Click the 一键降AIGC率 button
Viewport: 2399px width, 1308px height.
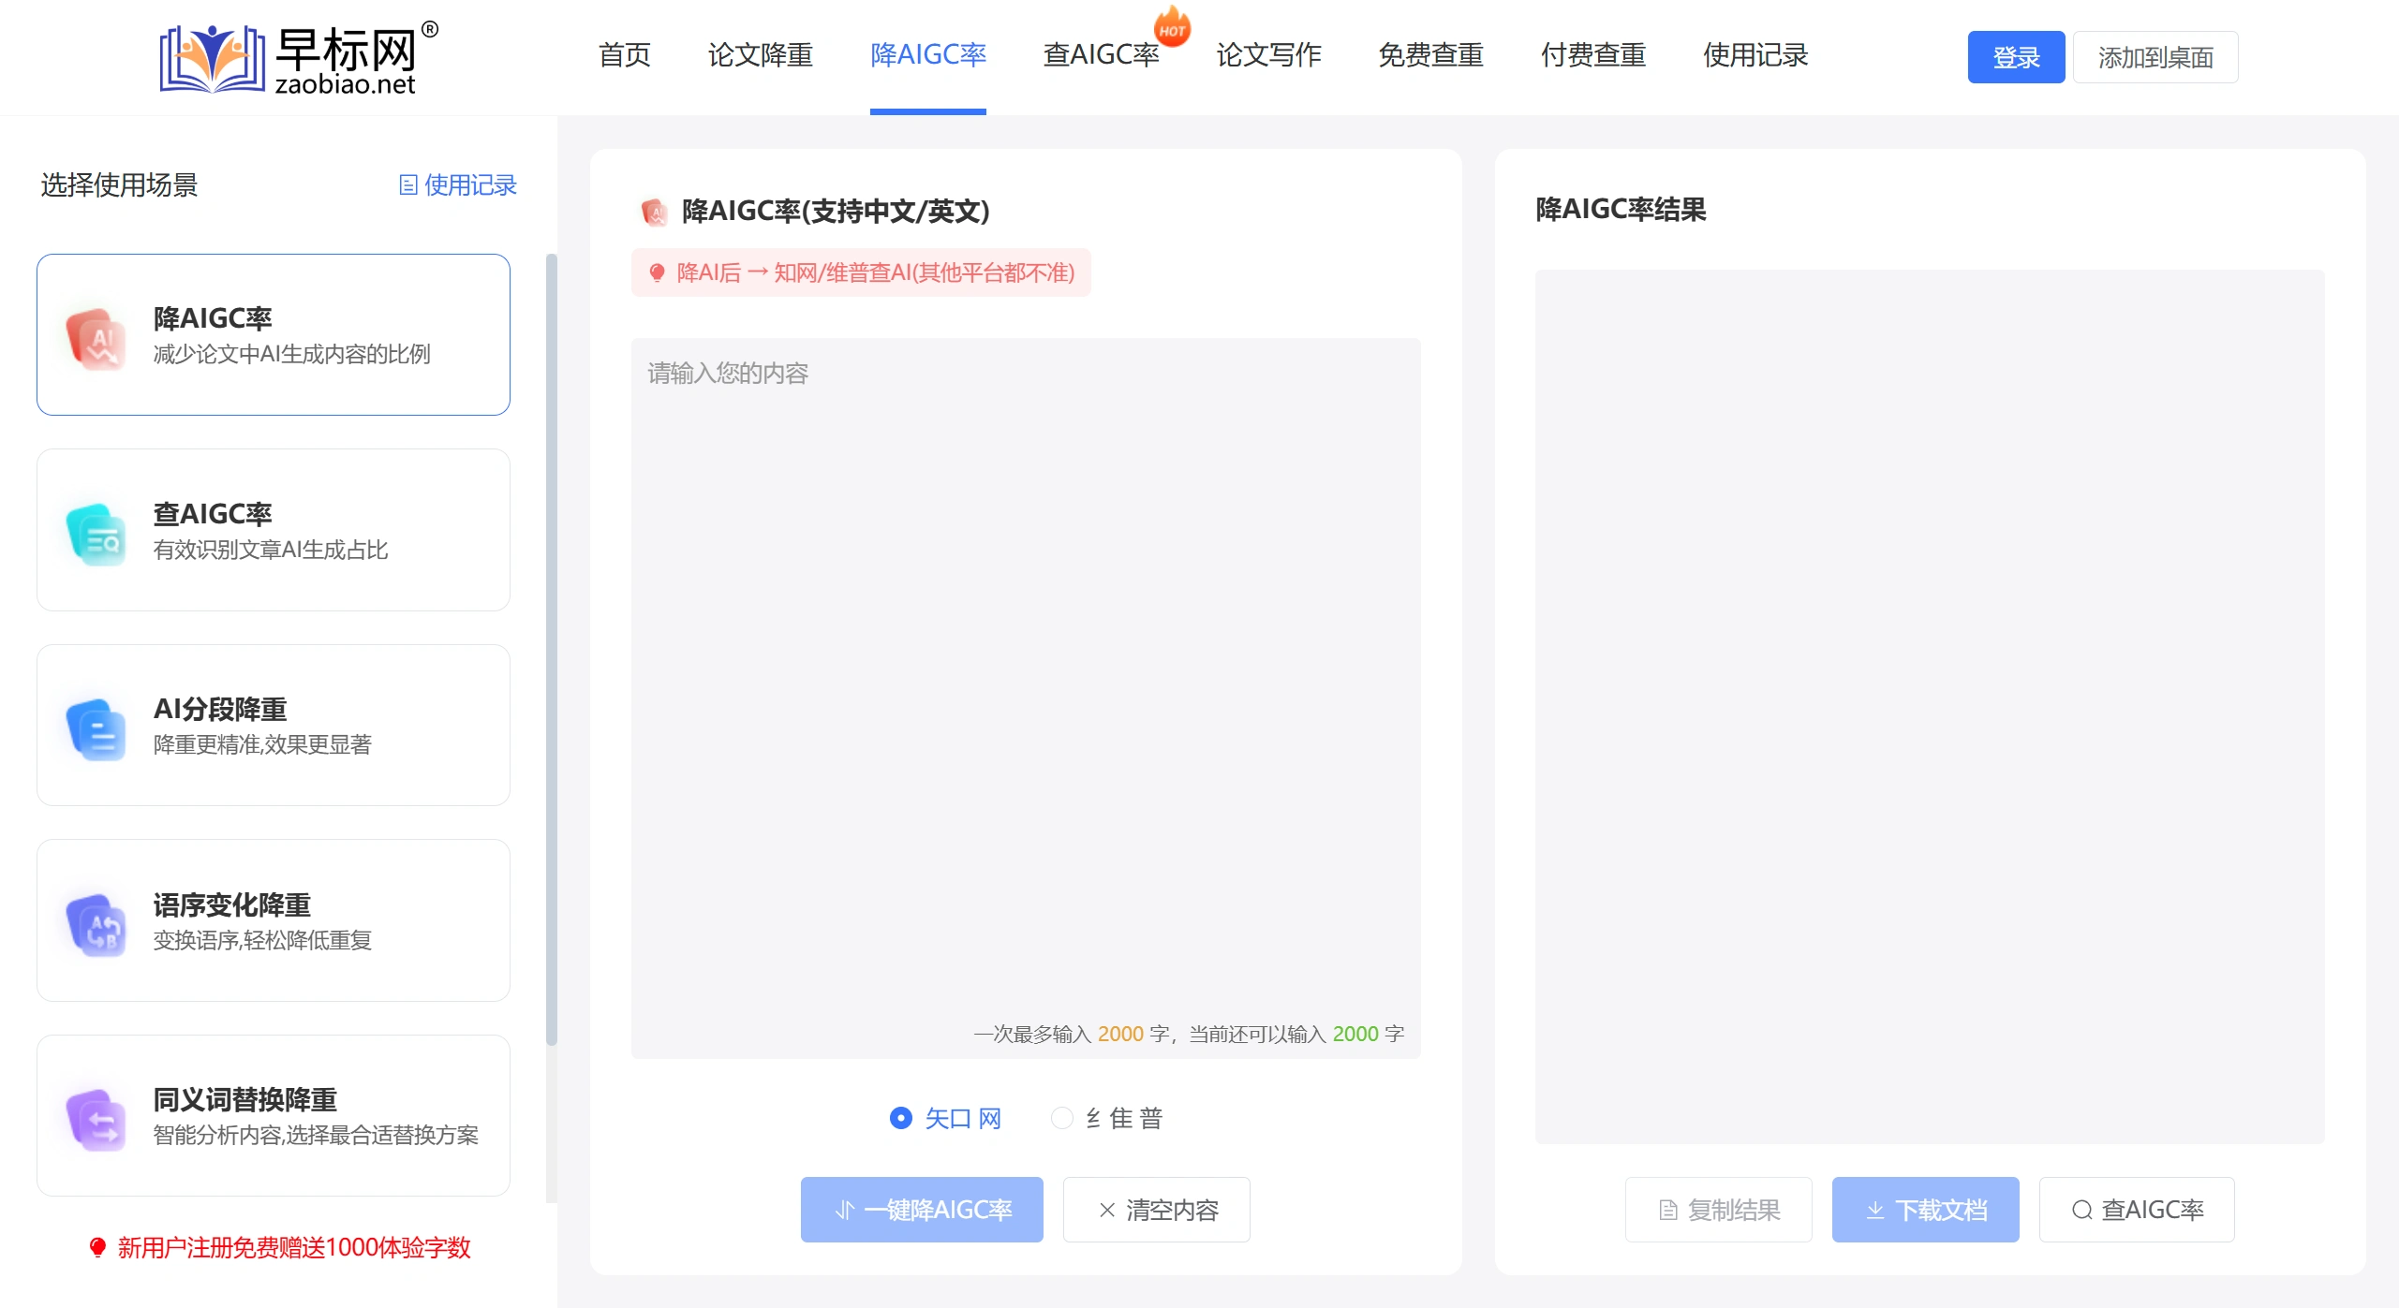click(x=922, y=1210)
